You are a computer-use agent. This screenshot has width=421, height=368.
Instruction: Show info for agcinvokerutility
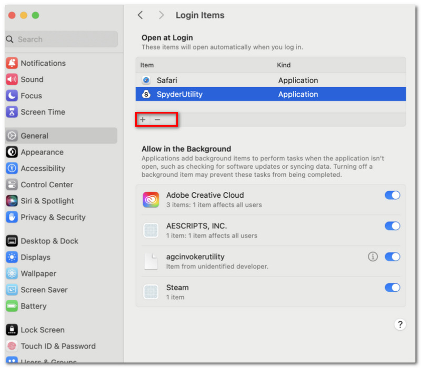pos(373,257)
